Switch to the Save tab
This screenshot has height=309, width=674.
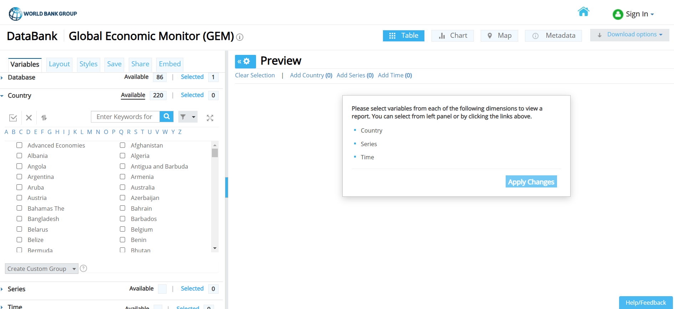coord(114,64)
